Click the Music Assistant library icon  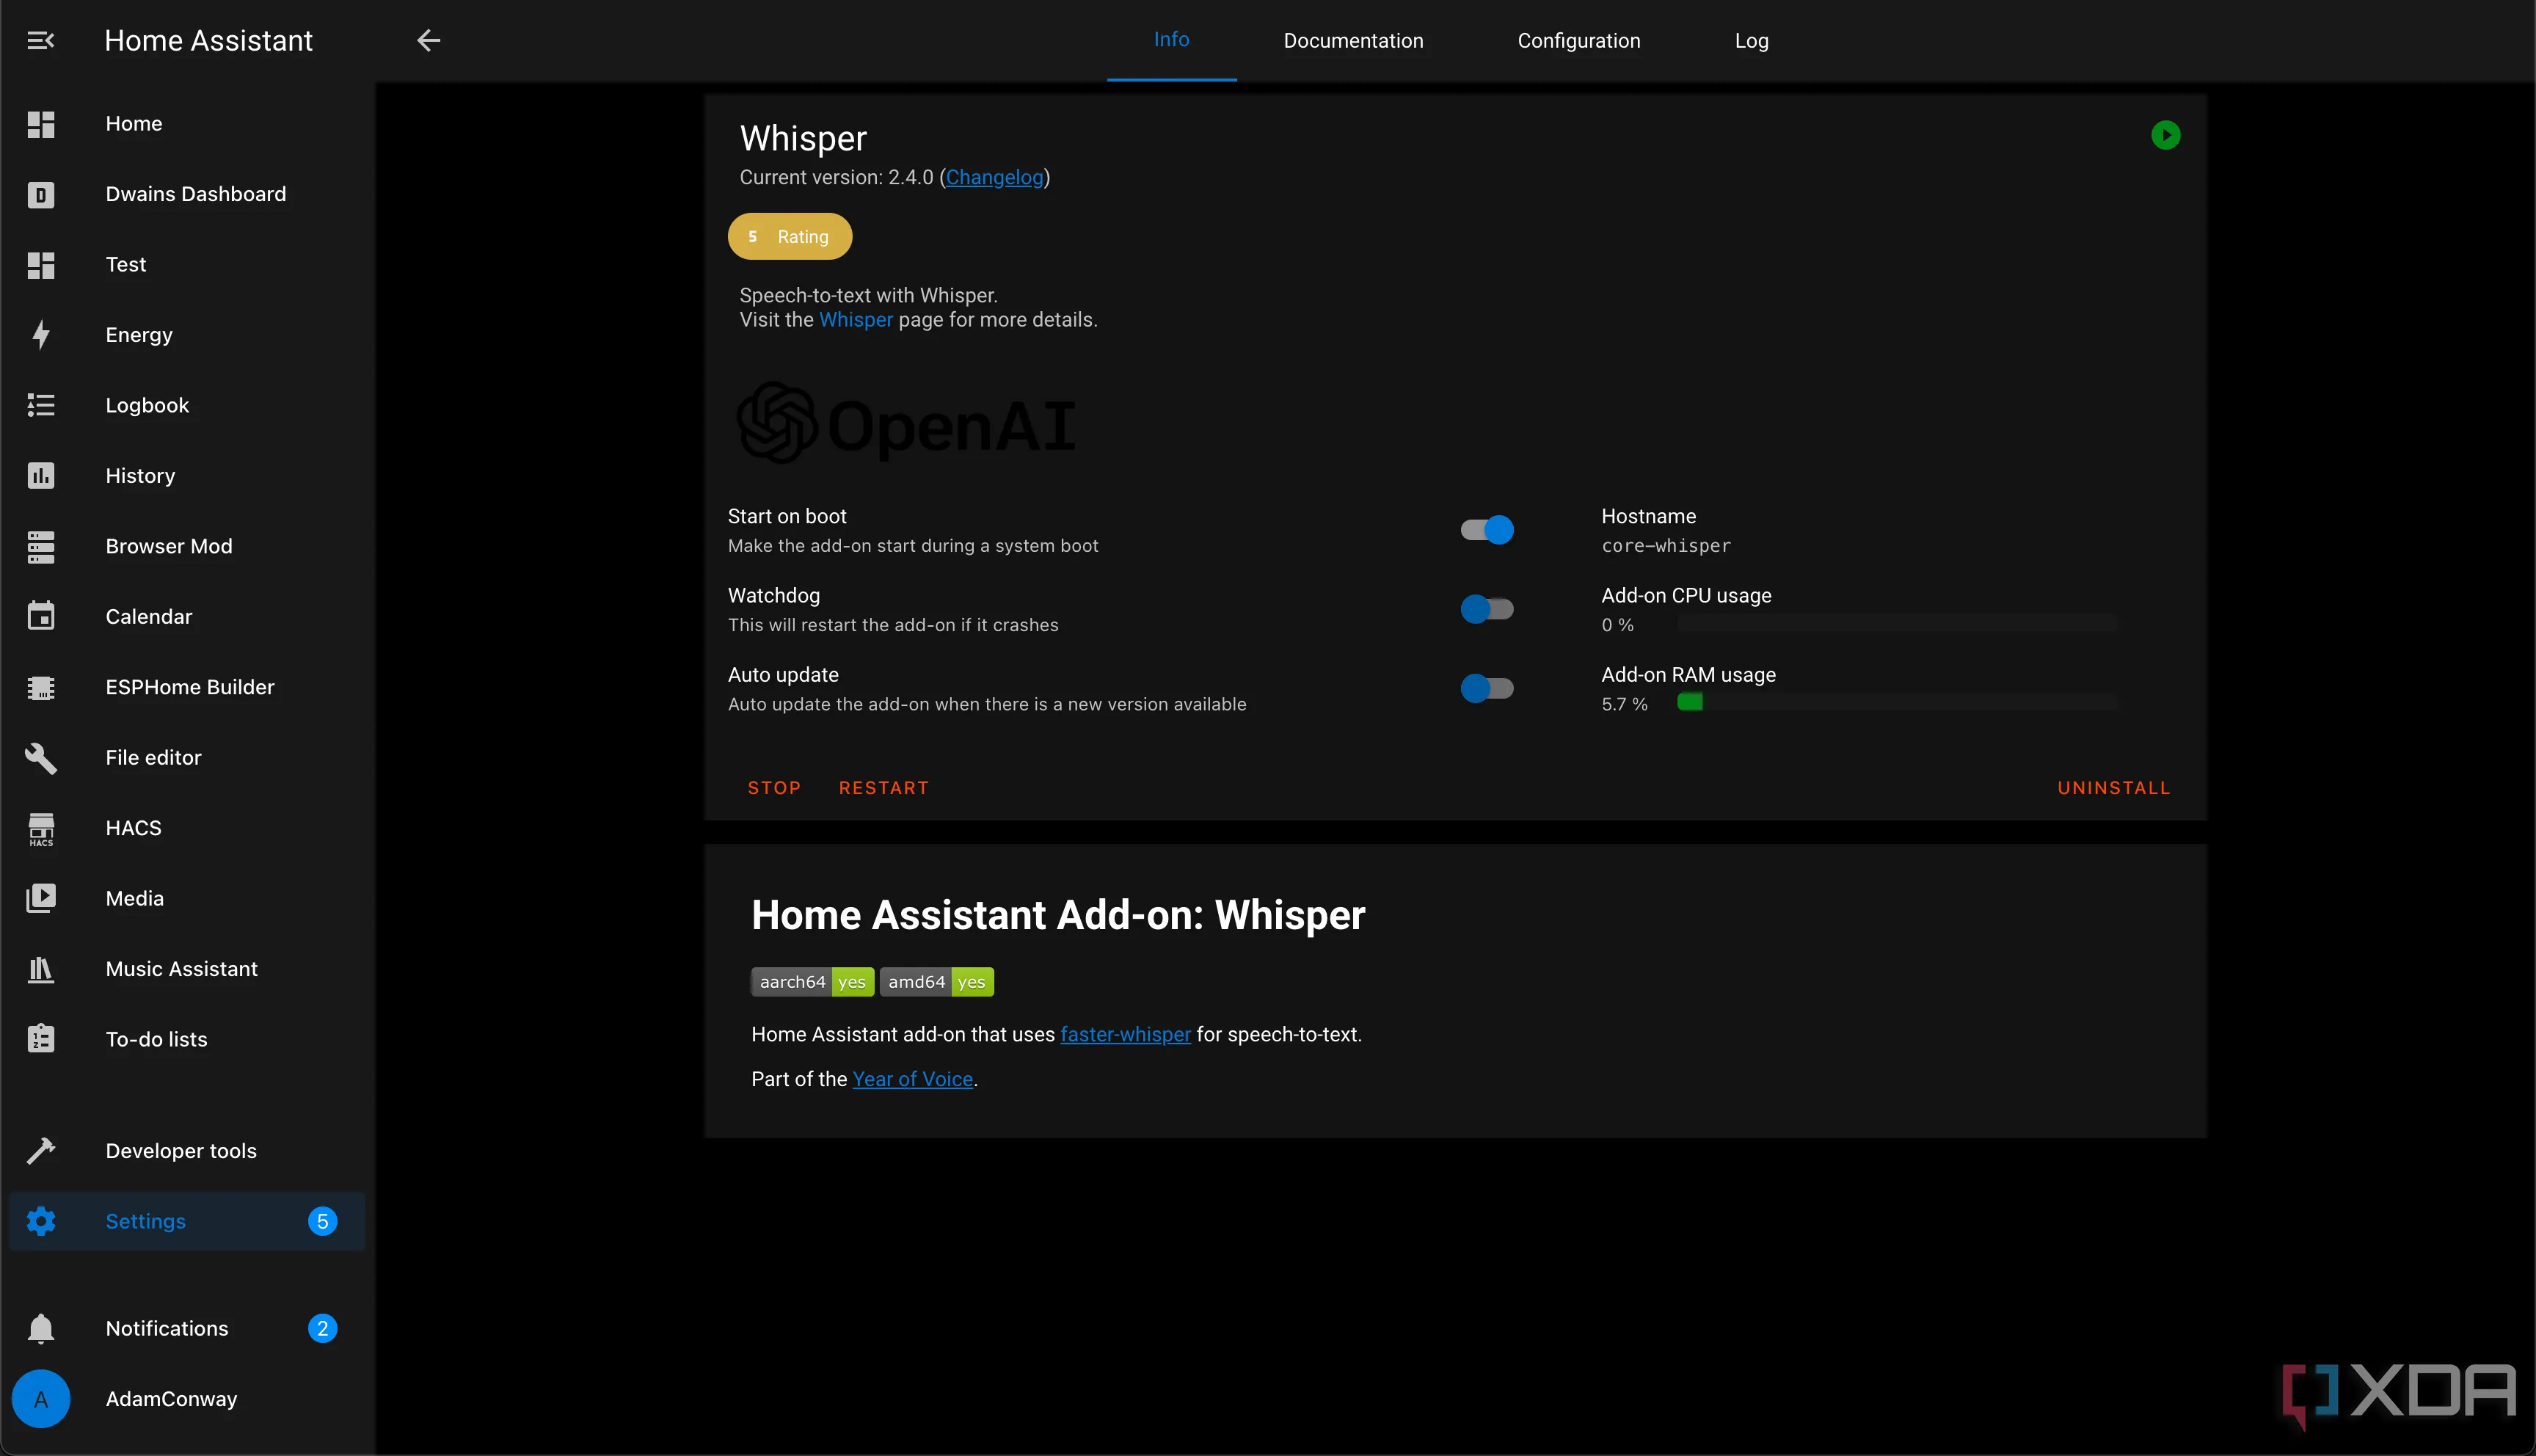[x=41, y=969]
